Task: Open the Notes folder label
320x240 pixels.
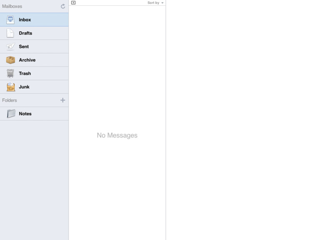Action: (25, 114)
